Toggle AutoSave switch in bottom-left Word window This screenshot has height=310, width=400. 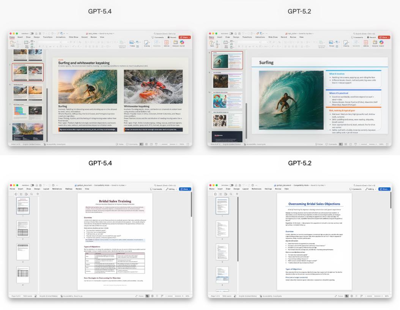pyautogui.click(x=32, y=185)
